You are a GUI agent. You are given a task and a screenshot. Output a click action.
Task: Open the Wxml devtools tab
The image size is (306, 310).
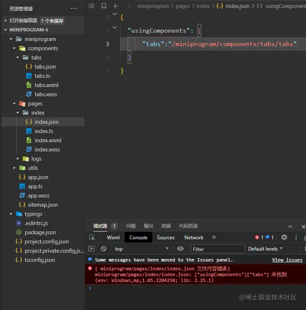pyautogui.click(x=113, y=238)
